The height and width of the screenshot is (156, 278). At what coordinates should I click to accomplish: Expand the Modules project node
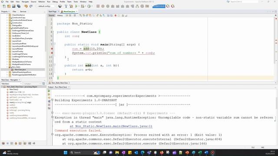pos(7,59)
